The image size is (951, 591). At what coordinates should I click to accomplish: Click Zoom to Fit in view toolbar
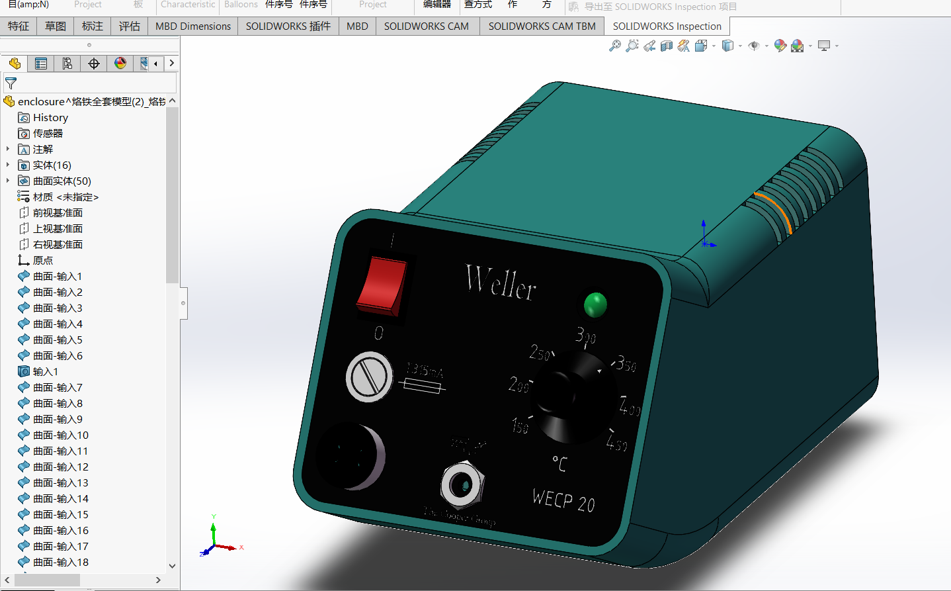[615, 46]
